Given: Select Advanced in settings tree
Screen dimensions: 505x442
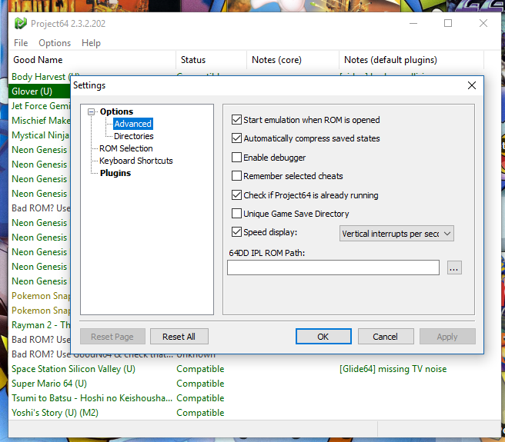Looking at the screenshot, I should point(132,124).
